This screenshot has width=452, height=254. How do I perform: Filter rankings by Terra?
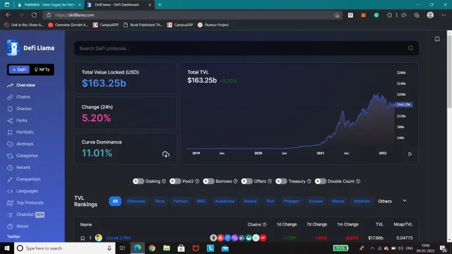point(160,201)
